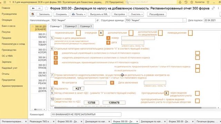Viewport: 221px width, 124px height.
Task: Collapse 300.00 declaration tree node
Action: click(33, 27)
